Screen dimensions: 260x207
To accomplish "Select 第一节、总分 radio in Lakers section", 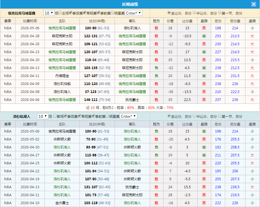I will (x=220, y=116).
